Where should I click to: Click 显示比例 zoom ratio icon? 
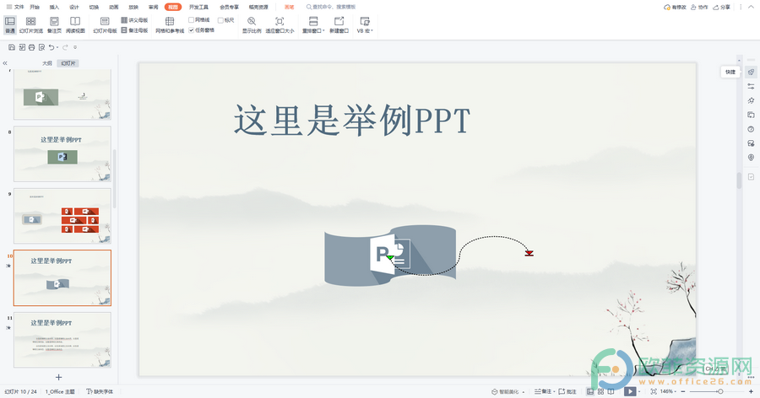(x=252, y=21)
